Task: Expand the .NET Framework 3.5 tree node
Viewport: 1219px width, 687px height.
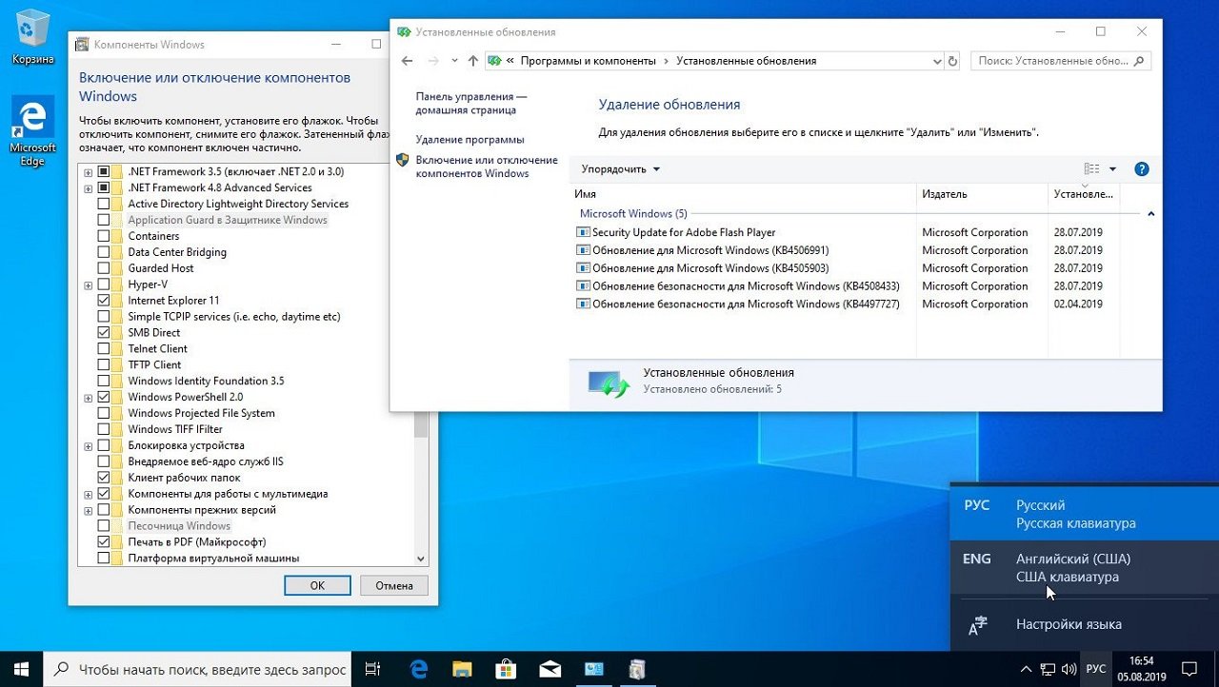Action: click(89, 172)
